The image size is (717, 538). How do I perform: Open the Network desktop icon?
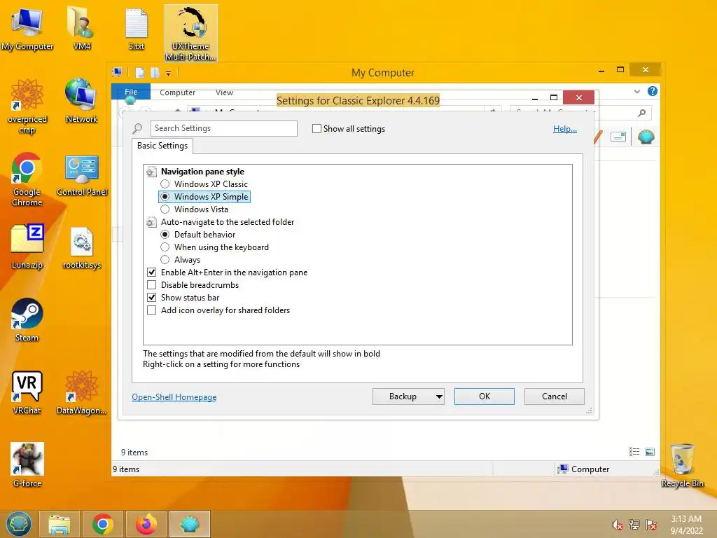coord(81,101)
